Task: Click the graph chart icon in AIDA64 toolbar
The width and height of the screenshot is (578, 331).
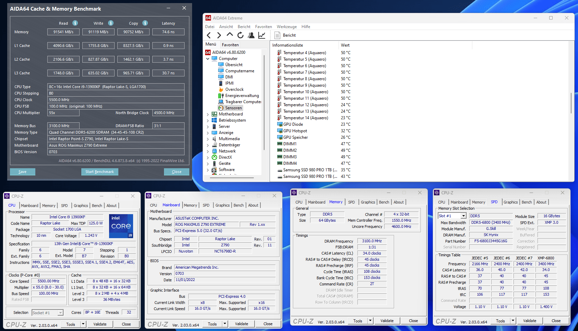Action: click(262, 35)
